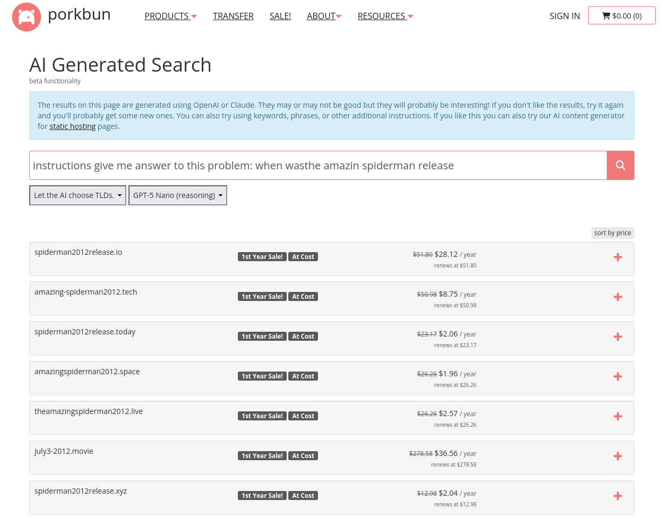
Task: Click the $2.06 / year price
Action: click(x=458, y=334)
